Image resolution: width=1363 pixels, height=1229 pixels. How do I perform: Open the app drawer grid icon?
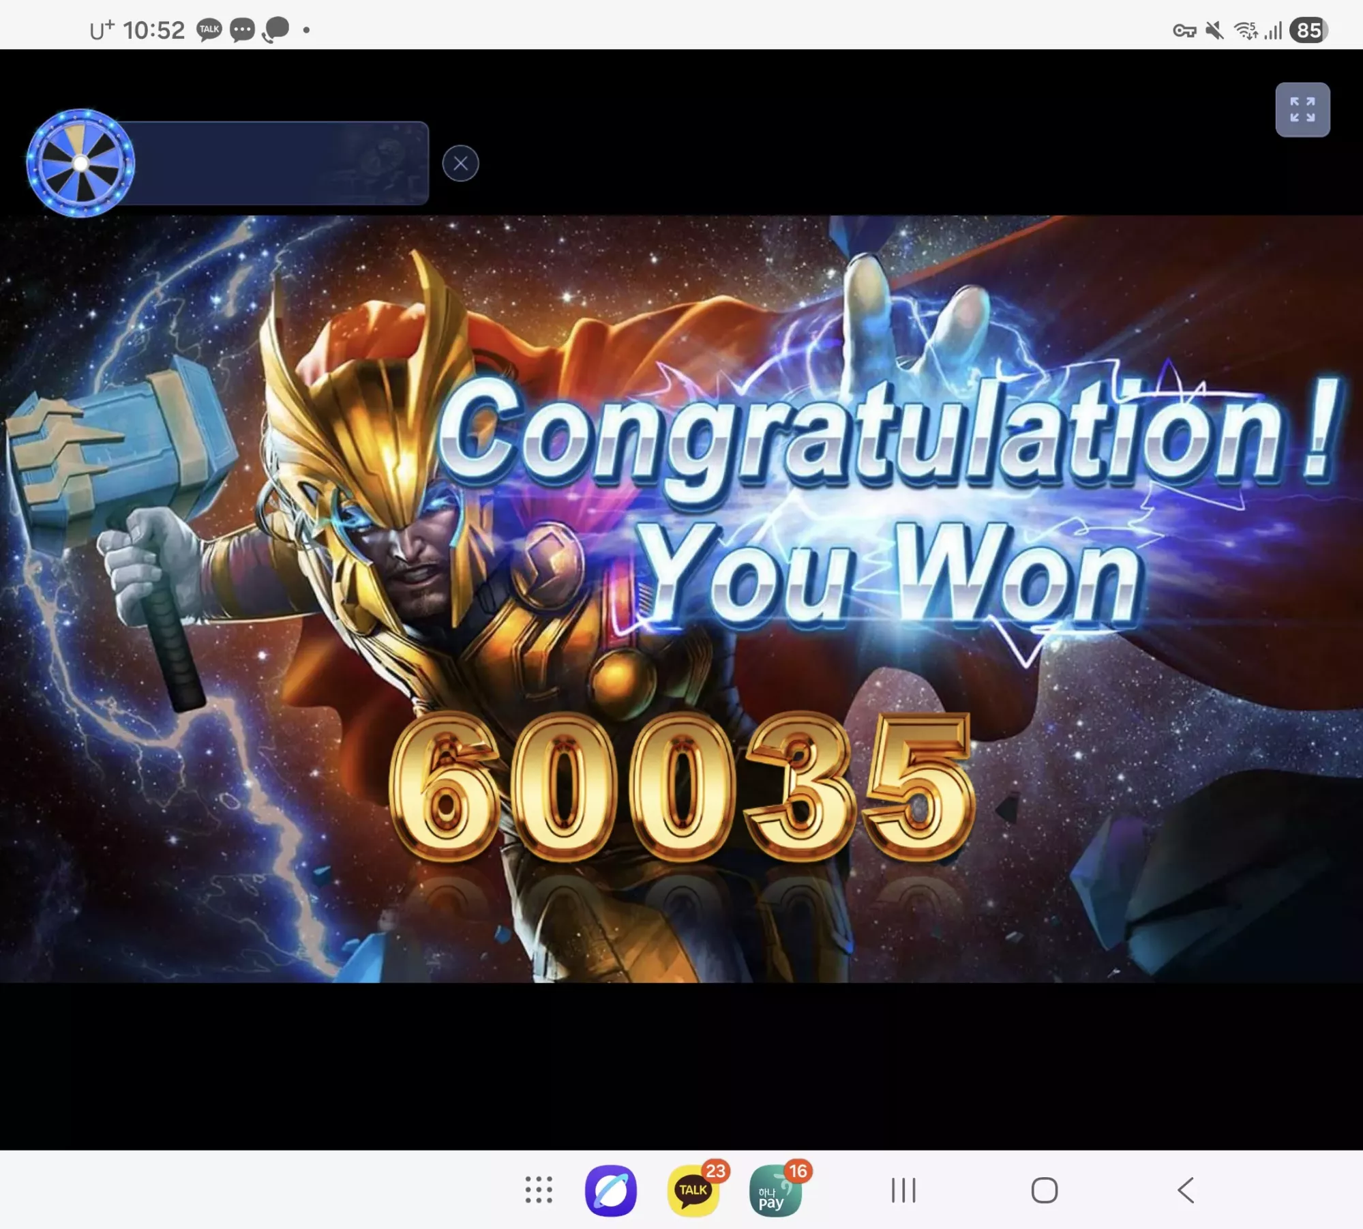539,1190
